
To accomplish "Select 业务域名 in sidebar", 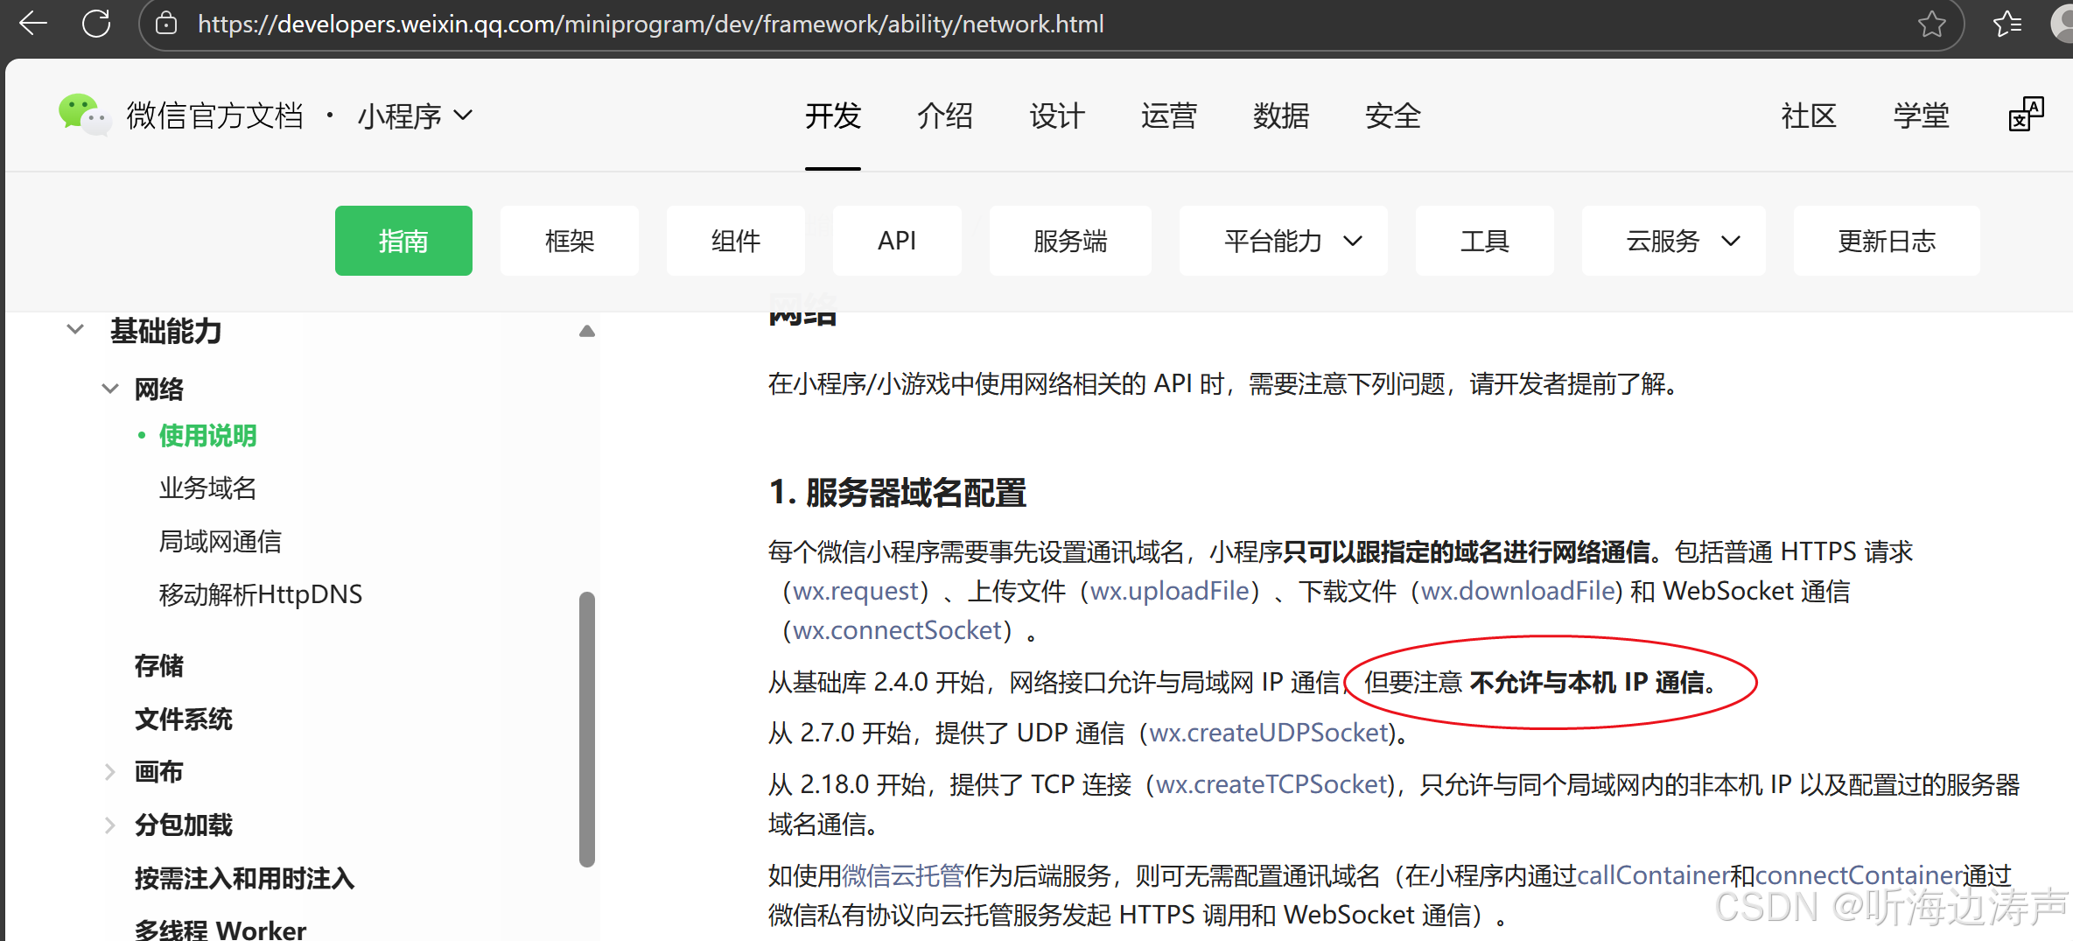I will (x=207, y=488).
